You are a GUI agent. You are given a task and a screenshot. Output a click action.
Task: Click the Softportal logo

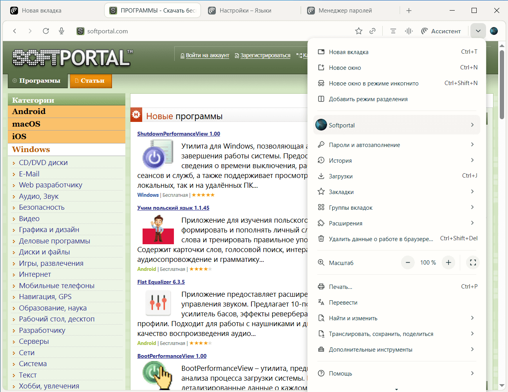tap(72, 58)
